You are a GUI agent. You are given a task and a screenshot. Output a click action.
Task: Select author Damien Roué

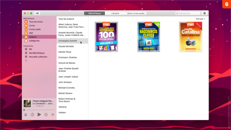tap(72, 52)
